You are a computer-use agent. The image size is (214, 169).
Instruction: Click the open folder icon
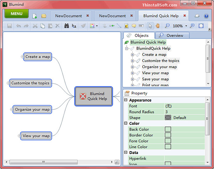click(44, 16)
